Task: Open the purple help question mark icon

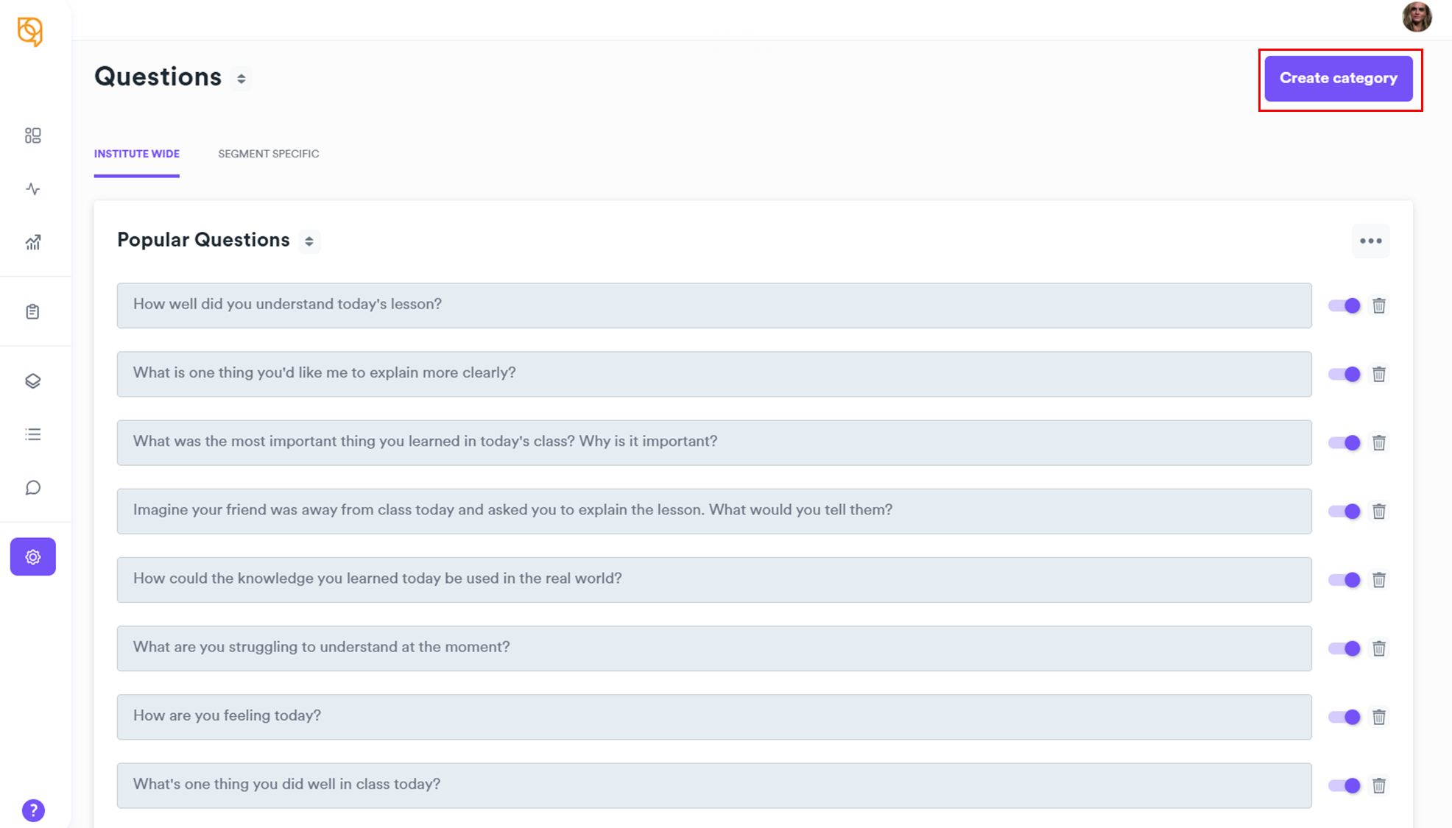Action: click(33, 810)
